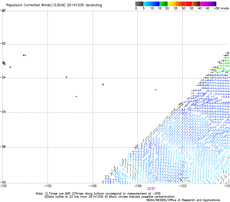
Task: Click the -30 latitude label
Action: coord(3,182)
